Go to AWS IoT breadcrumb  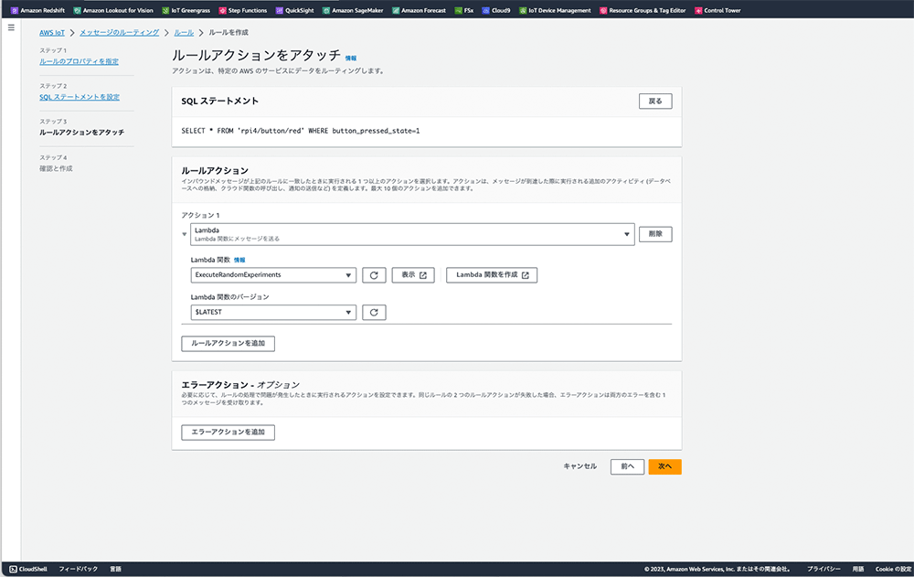point(52,33)
